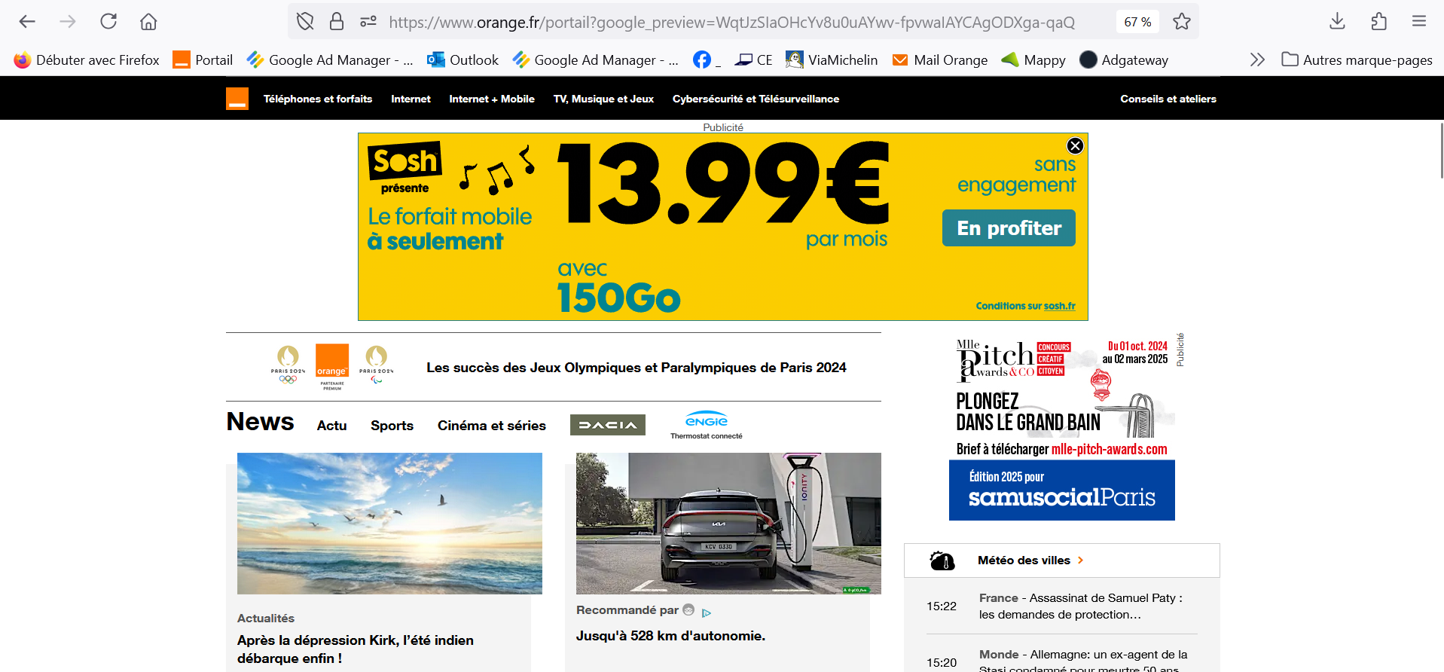
Task: Open the Jeux Olympiques et Paralympiques headline
Action: 637,368
